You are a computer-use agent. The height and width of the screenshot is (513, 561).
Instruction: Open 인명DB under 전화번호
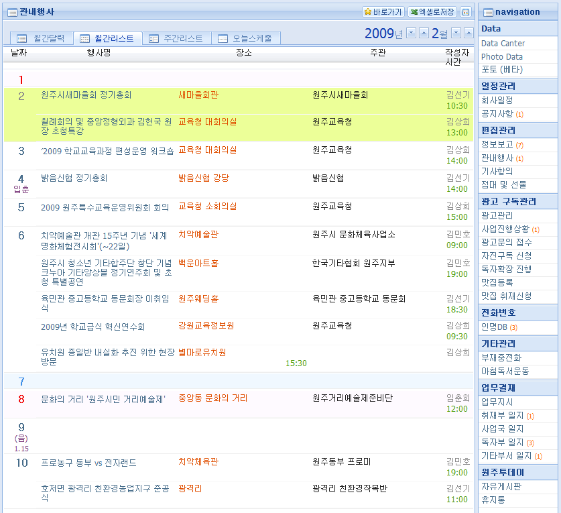click(x=495, y=327)
